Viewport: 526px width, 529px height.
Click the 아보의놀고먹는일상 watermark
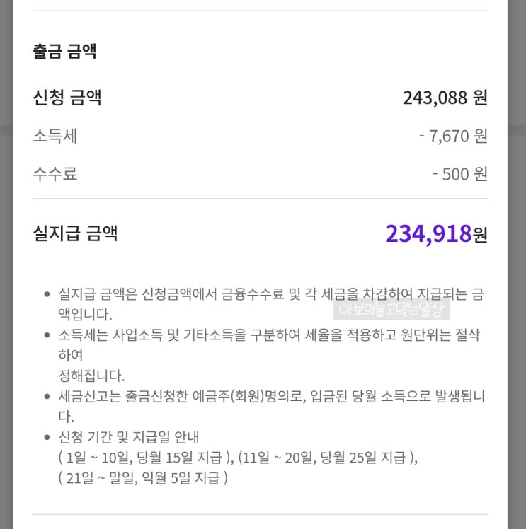coord(391,310)
